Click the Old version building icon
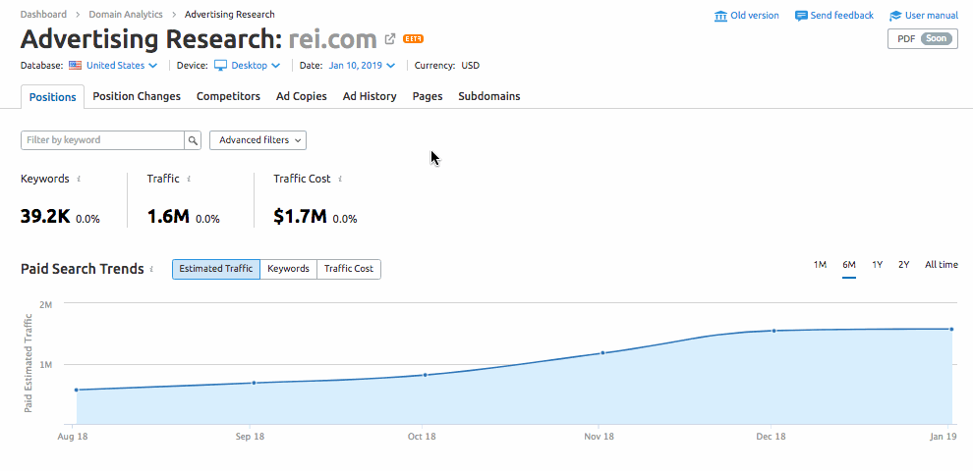 tap(721, 16)
